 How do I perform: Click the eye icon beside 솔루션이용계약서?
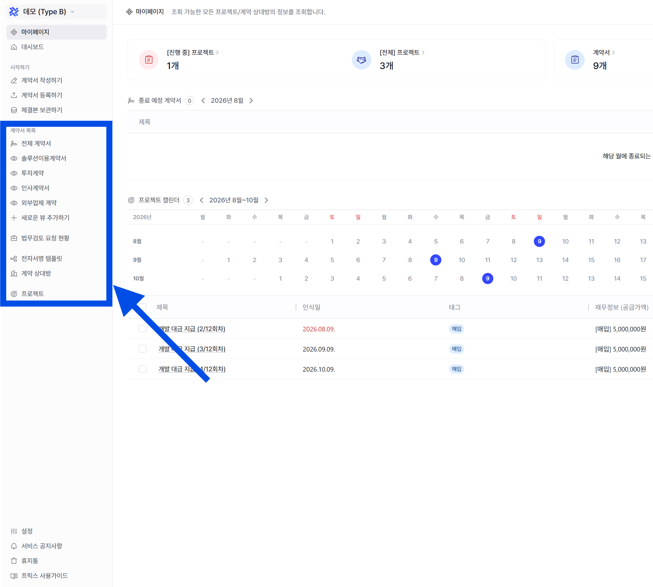pyautogui.click(x=14, y=158)
